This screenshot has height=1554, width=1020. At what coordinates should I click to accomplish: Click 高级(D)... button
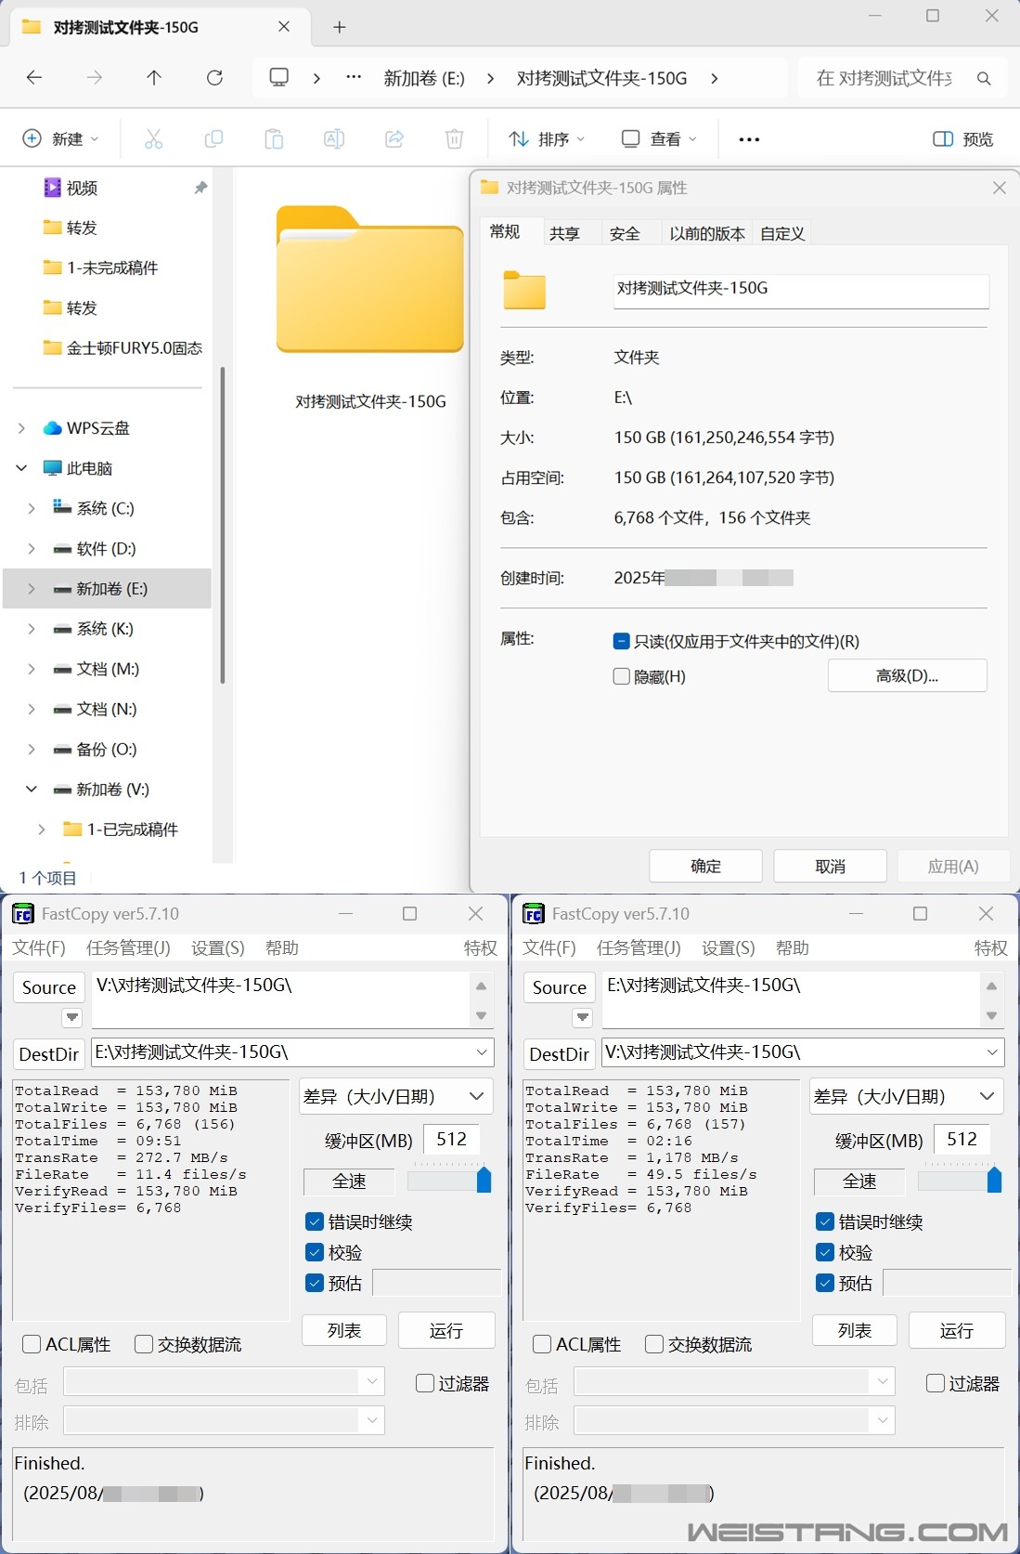pyautogui.click(x=907, y=675)
